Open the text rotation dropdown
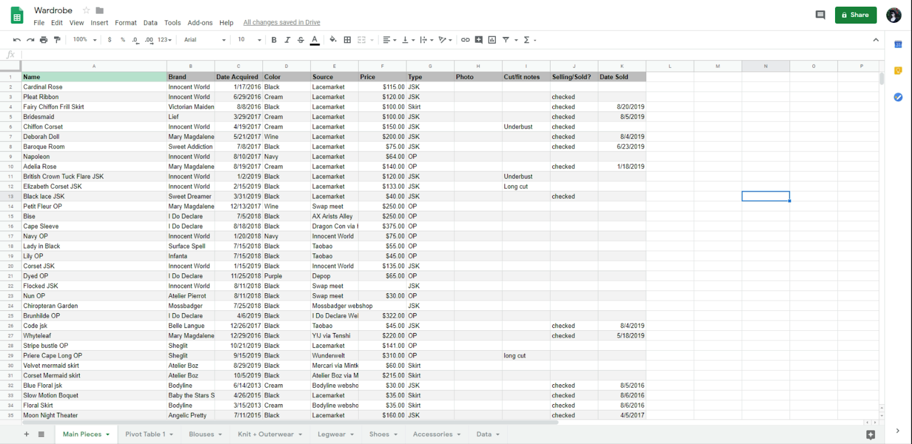 pos(446,40)
